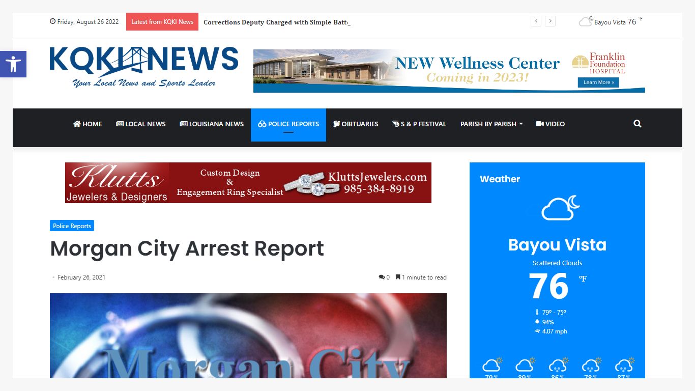This screenshot has height=391, width=695.
Task: Click the large weather cloud-moon icon
Action: (x=561, y=207)
